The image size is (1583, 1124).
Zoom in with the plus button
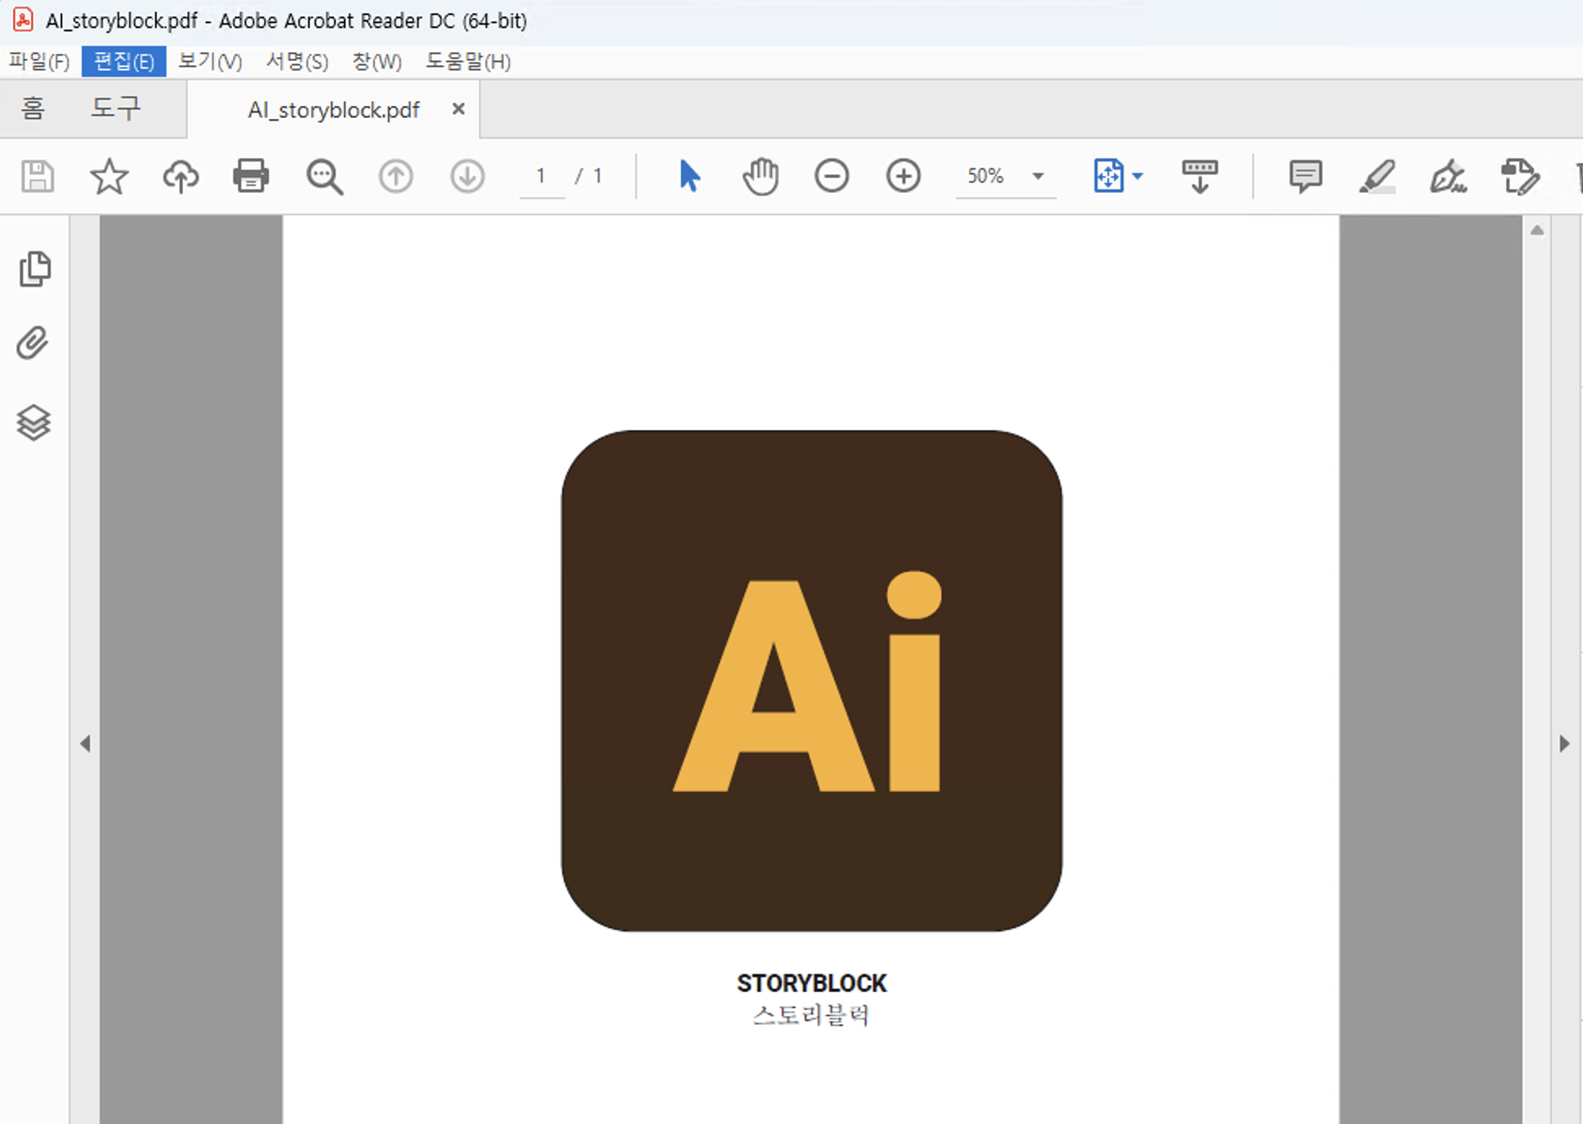tap(903, 176)
